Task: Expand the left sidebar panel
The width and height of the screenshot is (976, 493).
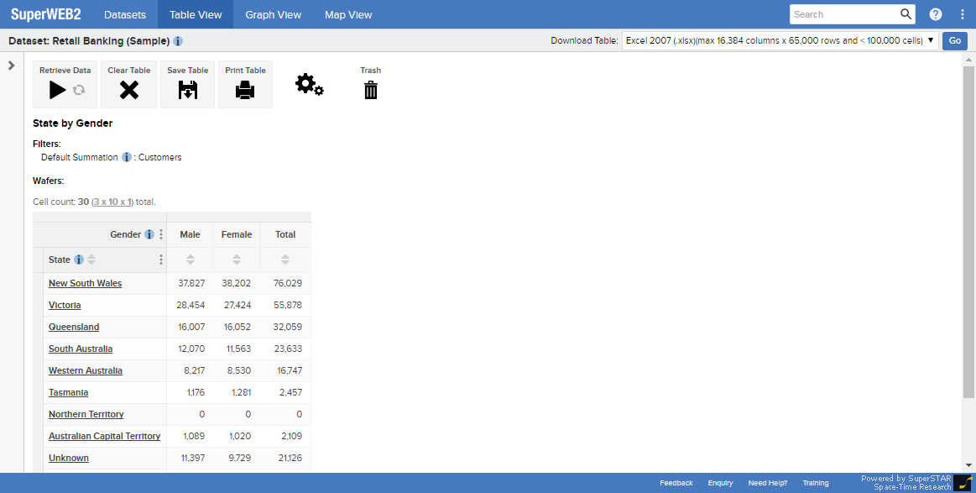Action: point(12,66)
